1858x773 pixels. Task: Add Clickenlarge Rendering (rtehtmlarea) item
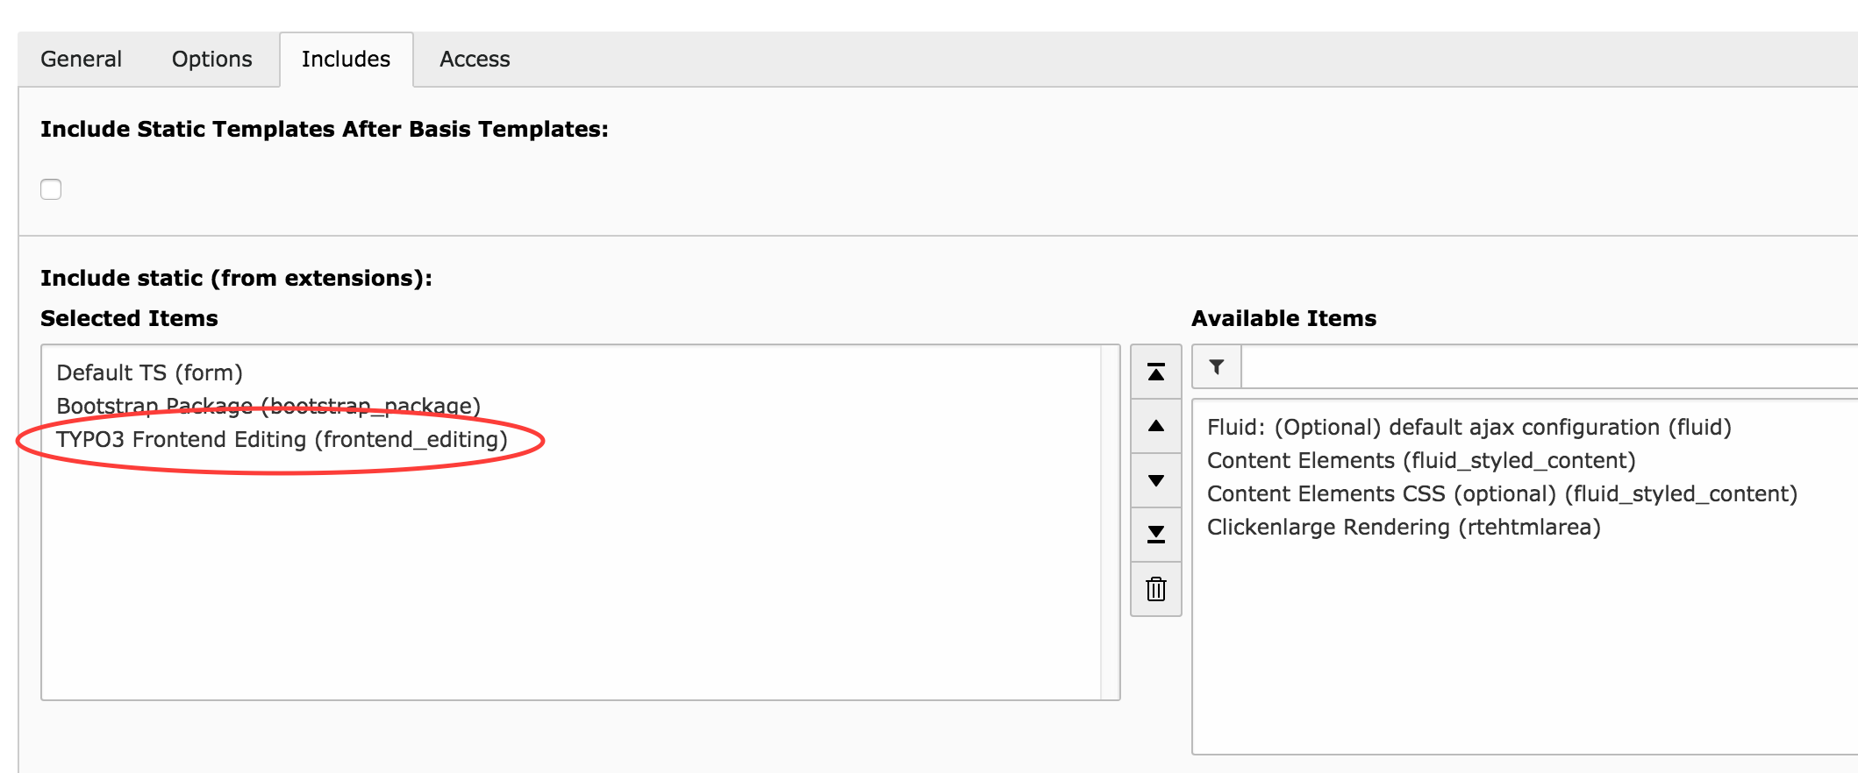coord(1403,527)
